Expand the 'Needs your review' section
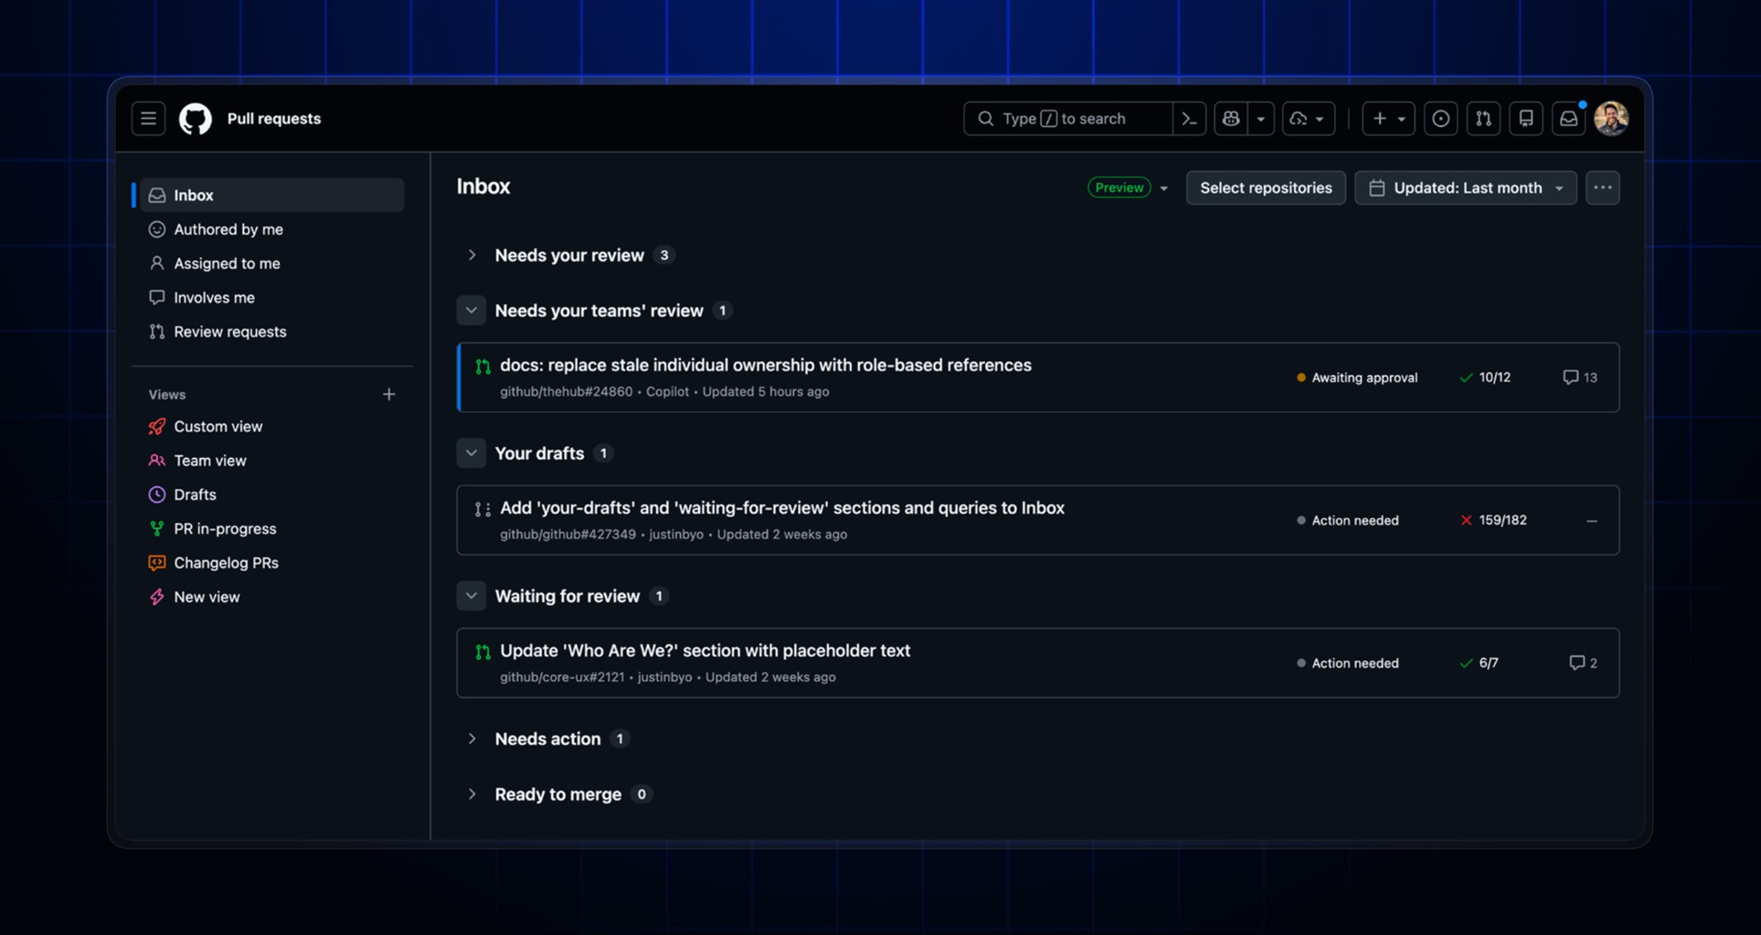This screenshot has width=1761, height=935. 472,254
